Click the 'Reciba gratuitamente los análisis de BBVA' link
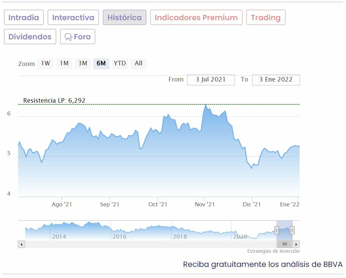346x278 pixels. [x=263, y=264]
